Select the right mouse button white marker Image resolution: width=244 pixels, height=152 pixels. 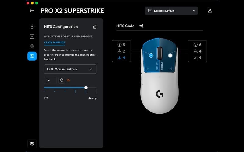point(170,55)
